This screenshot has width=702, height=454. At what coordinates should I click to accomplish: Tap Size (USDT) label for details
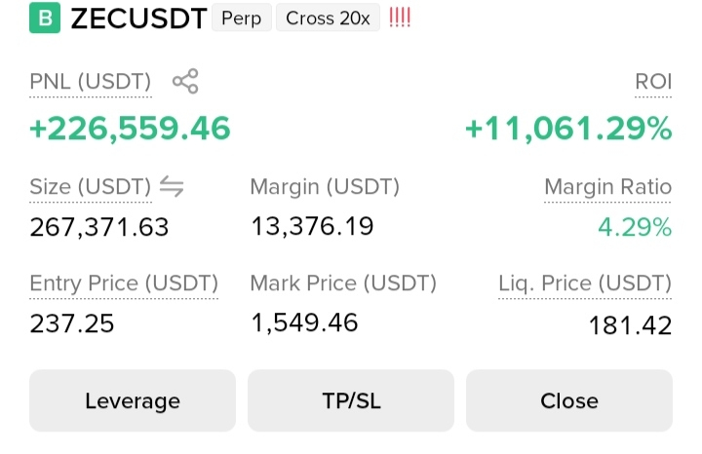91,187
